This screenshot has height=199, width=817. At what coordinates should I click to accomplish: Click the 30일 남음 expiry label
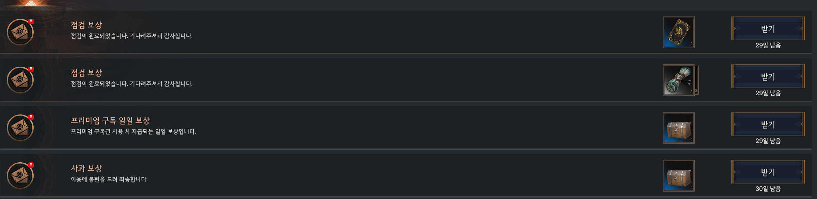coord(768,189)
